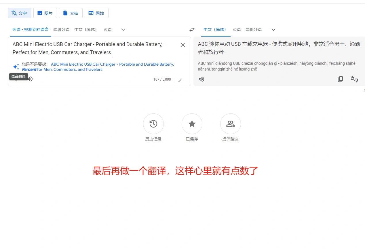Open the 文档 document translation tab
This screenshot has height=249, width=365.
pos(71,13)
